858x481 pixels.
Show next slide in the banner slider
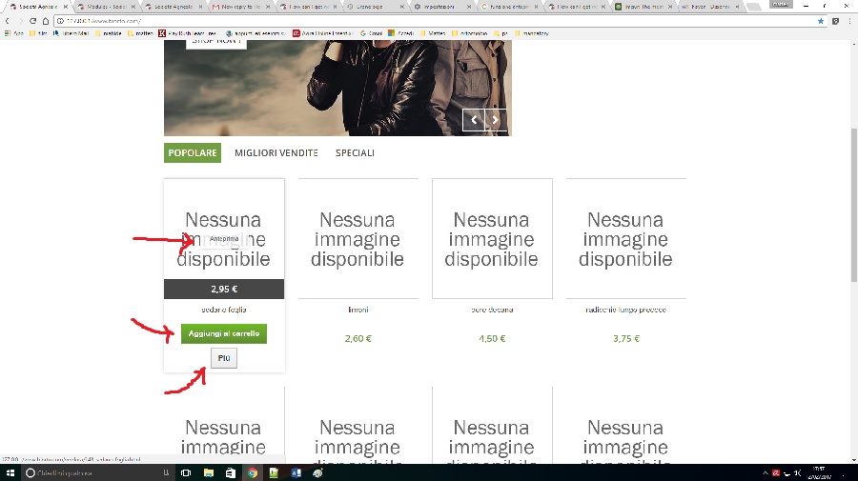[x=495, y=120]
